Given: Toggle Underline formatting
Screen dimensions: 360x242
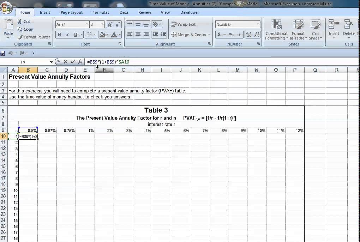Looking at the screenshot, I should coord(75,35).
